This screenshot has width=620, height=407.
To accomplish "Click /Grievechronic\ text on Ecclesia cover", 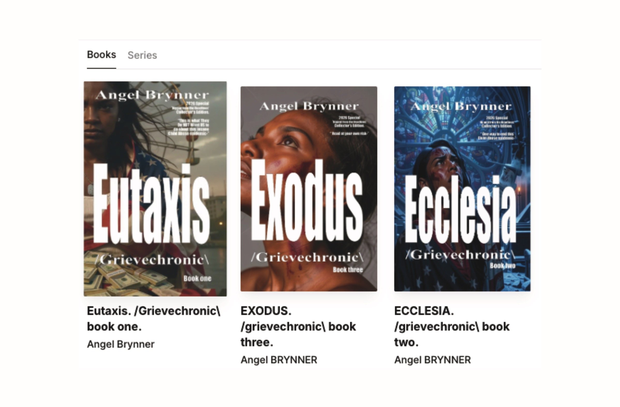I will click(x=460, y=255).
